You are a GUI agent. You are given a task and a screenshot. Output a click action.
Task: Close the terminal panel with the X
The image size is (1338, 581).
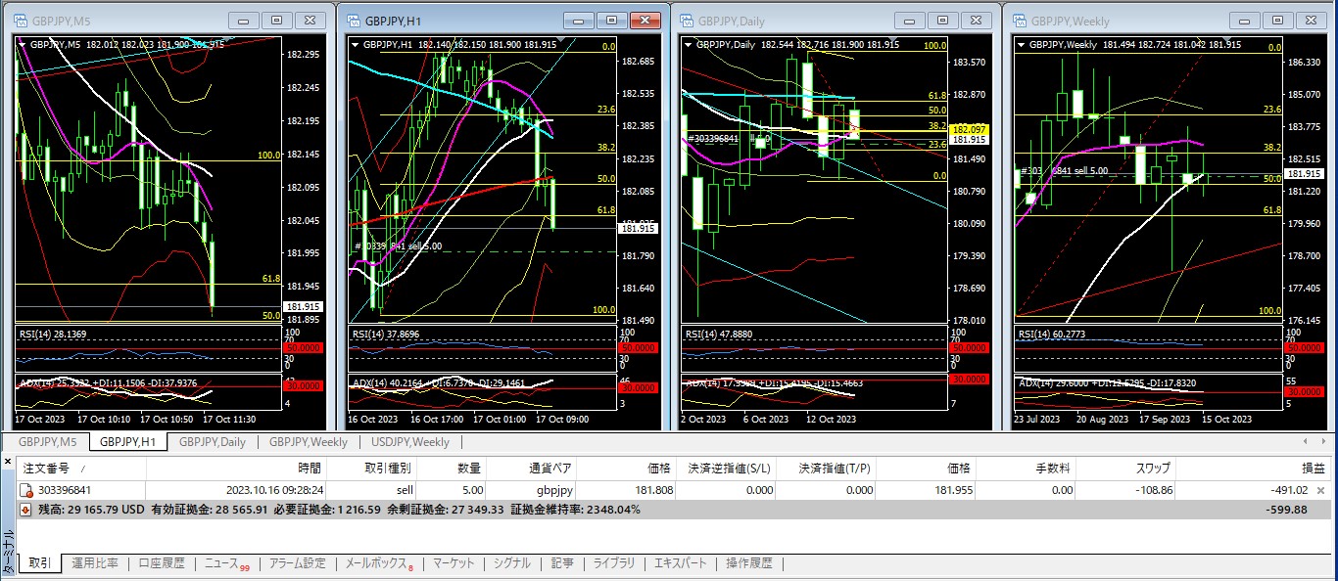coord(9,461)
